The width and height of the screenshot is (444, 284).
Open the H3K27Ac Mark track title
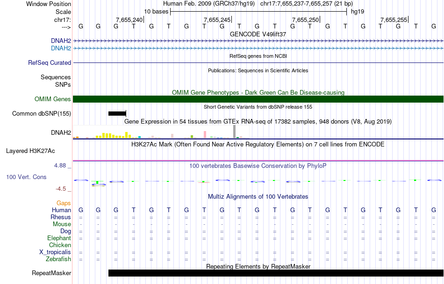click(258, 145)
